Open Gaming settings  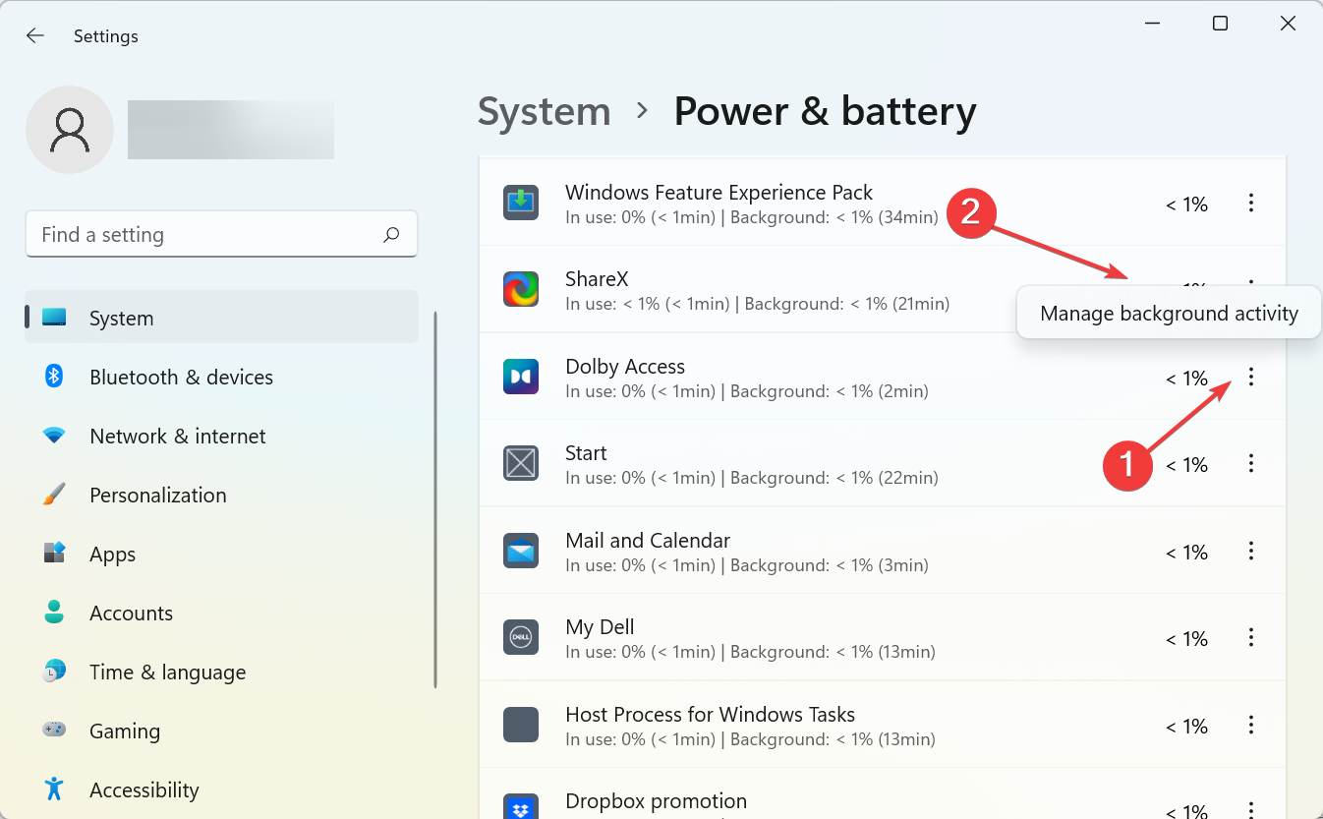click(x=221, y=731)
